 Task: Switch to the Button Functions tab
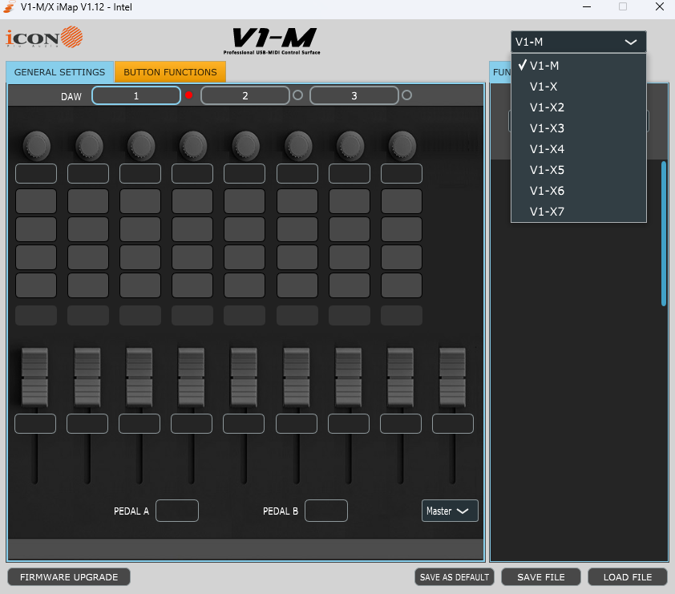(x=170, y=72)
